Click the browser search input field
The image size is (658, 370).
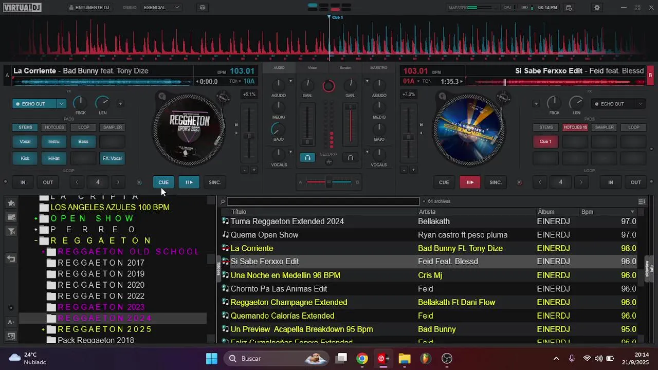(323, 201)
